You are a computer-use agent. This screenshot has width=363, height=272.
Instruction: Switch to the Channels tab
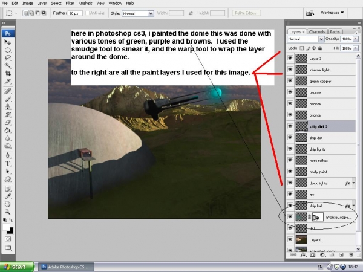[x=317, y=31]
